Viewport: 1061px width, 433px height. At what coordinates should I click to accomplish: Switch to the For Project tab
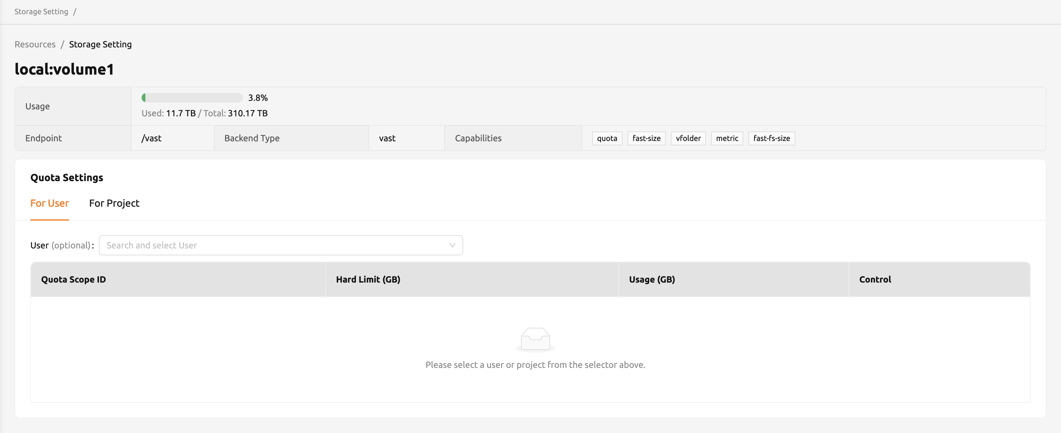click(x=114, y=203)
